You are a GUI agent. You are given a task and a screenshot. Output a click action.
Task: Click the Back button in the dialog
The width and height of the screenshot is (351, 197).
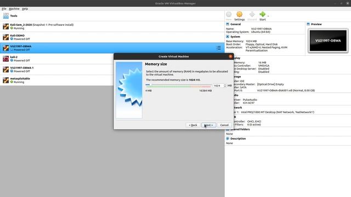(193, 125)
